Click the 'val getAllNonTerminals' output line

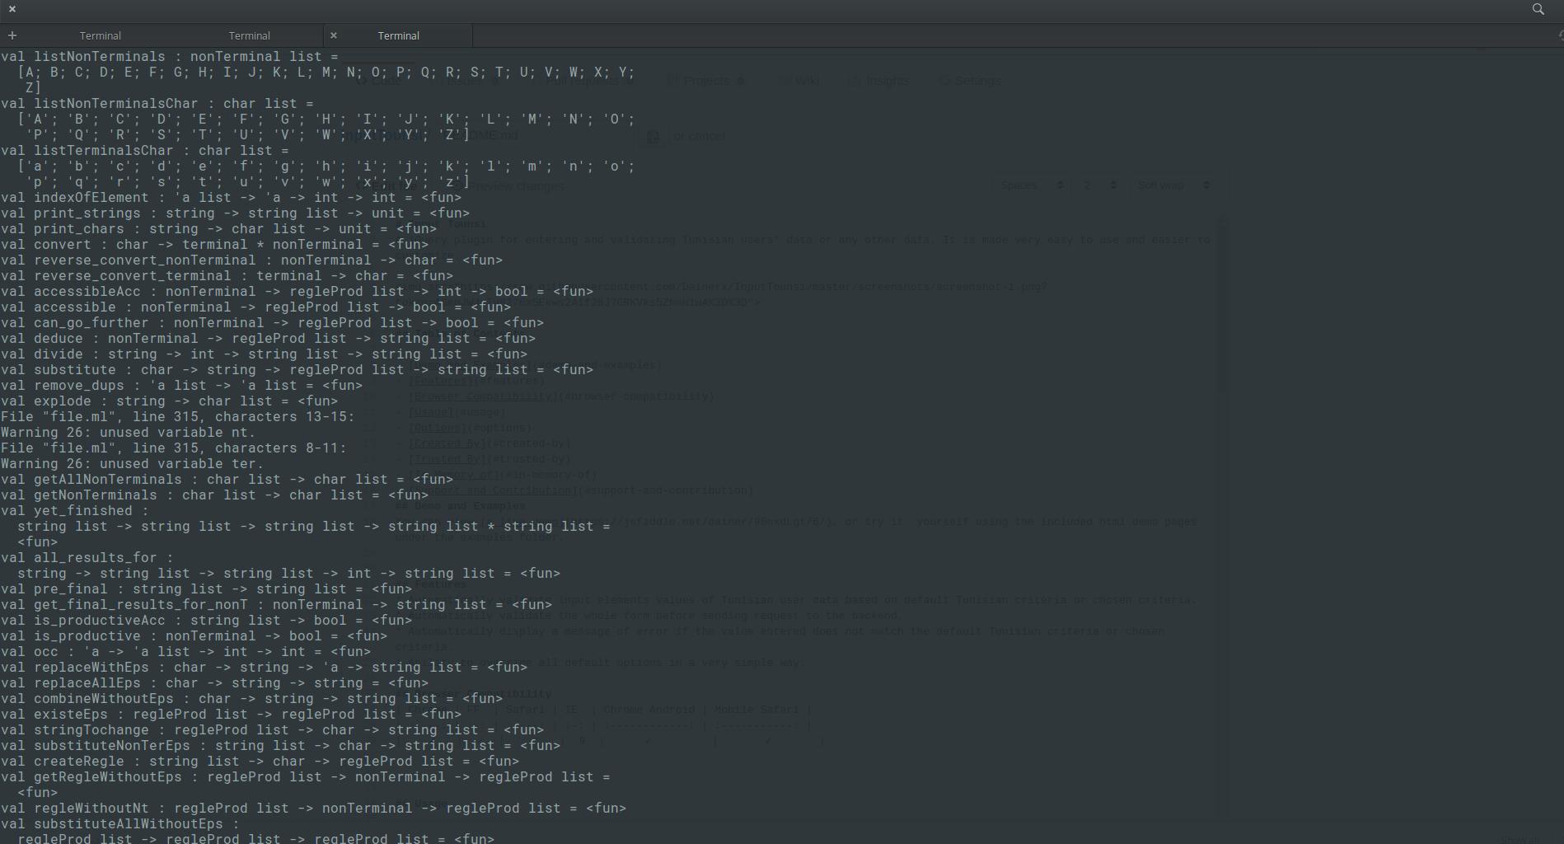point(227,480)
